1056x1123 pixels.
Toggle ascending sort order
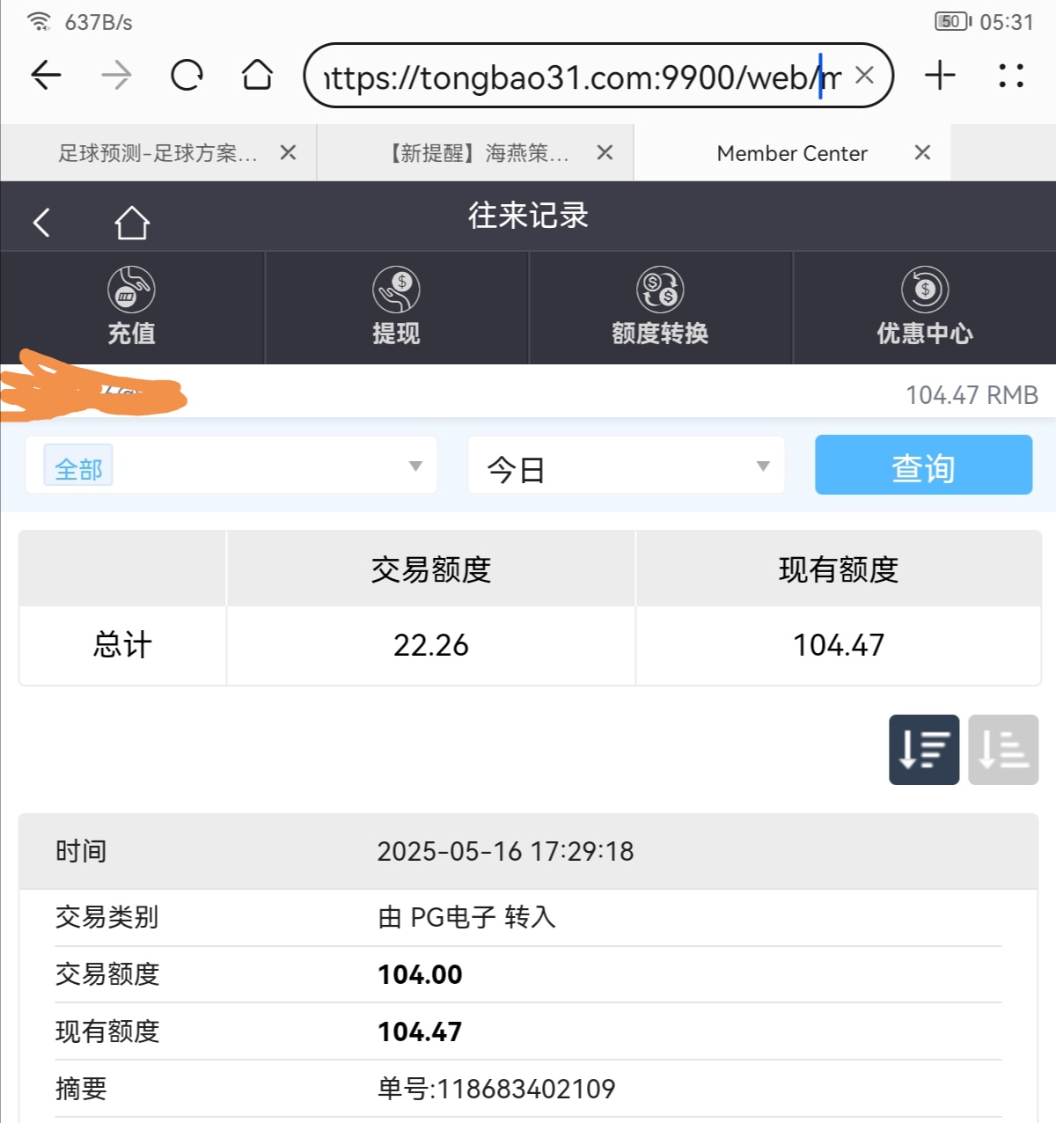pos(1003,750)
